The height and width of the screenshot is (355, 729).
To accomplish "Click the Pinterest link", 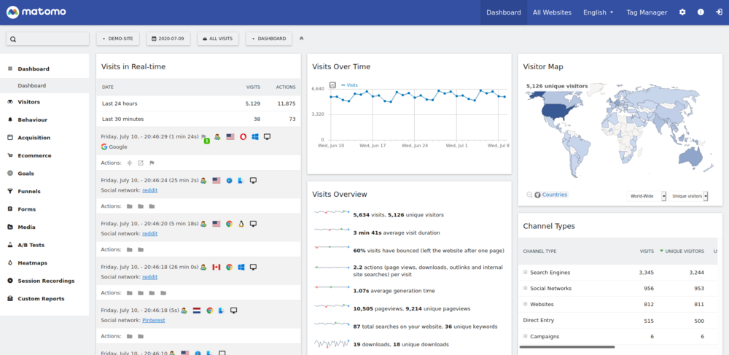I will (153, 320).
